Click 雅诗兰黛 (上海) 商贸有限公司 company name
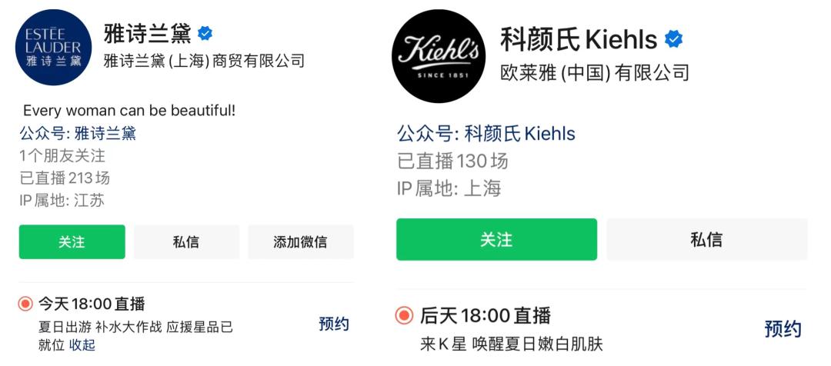The width and height of the screenshot is (831, 366). click(x=204, y=61)
